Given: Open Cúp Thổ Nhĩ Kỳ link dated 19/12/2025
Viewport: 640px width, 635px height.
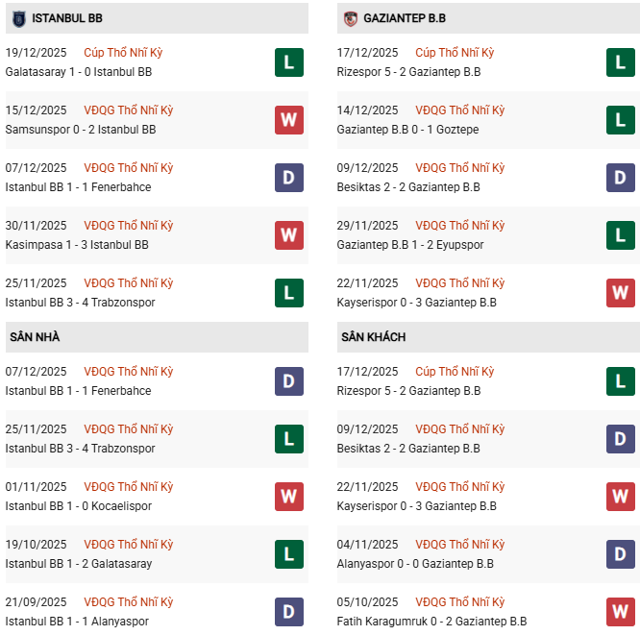Looking at the screenshot, I should 128,53.
